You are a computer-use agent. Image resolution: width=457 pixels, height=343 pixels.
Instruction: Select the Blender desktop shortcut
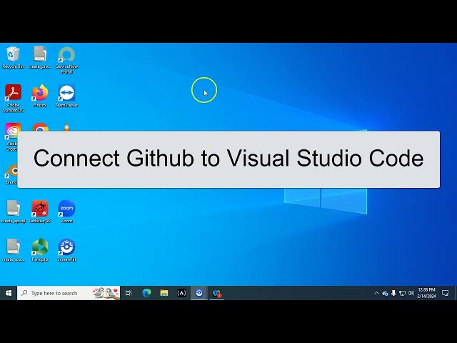point(11,175)
